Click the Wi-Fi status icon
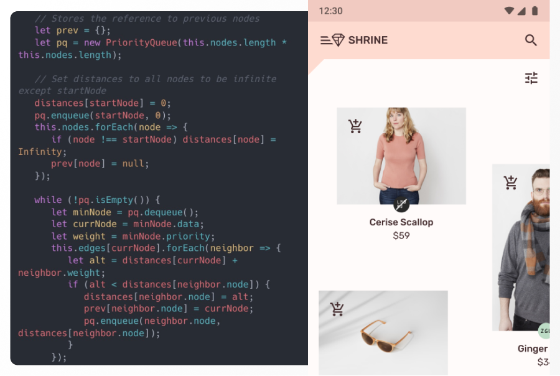Image resolution: width=560 pixels, height=376 pixels. click(x=509, y=11)
